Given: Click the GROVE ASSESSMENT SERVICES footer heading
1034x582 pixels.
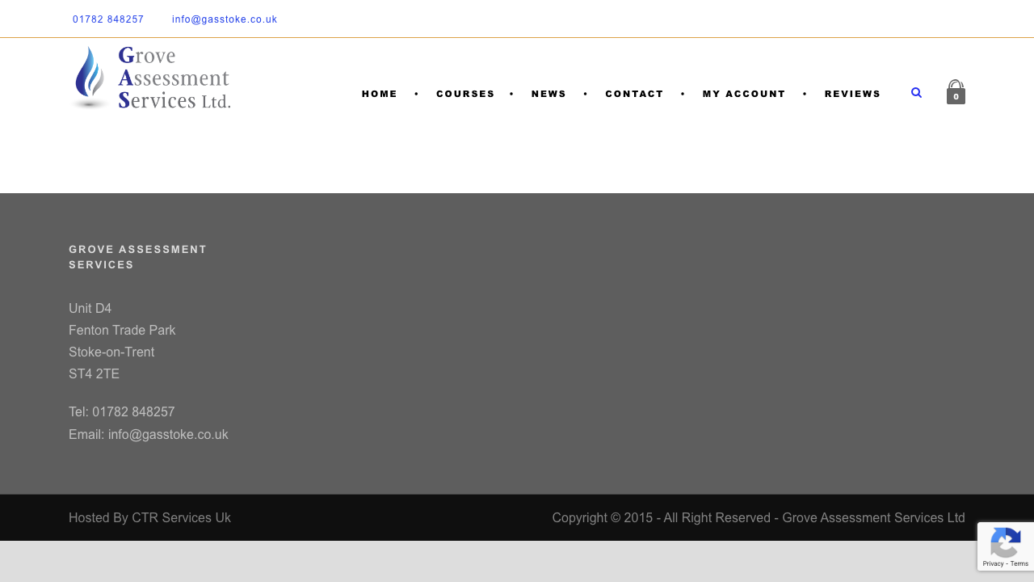Looking at the screenshot, I should [x=137, y=256].
